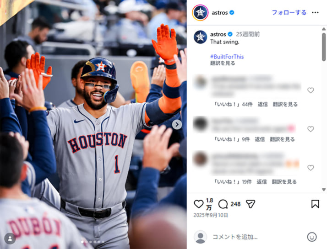Open comments via the speech bubble icon
Screen dimensions: 327x249
[x=223, y=204]
